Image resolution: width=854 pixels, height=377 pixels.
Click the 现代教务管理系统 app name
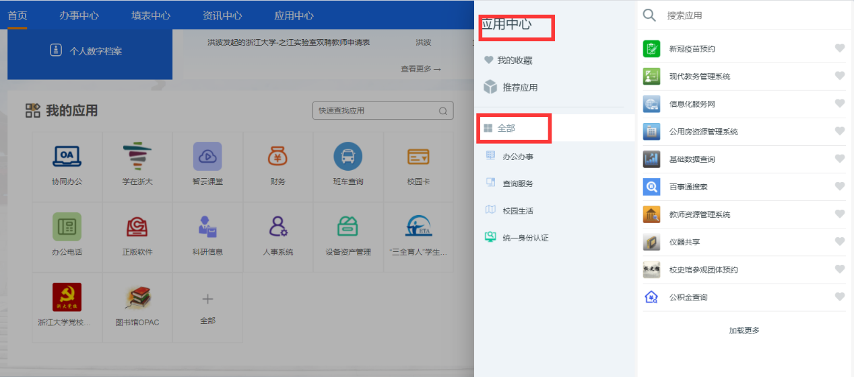(700, 77)
